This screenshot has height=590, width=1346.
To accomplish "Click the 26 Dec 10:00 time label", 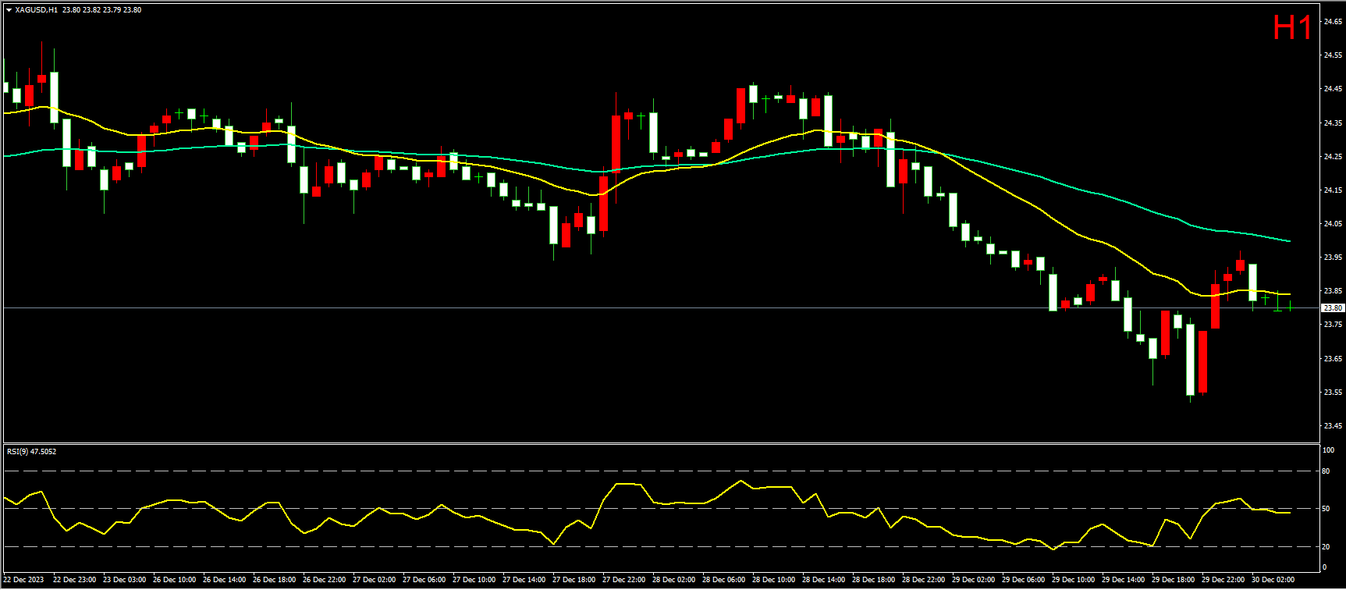I will (174, 580).
